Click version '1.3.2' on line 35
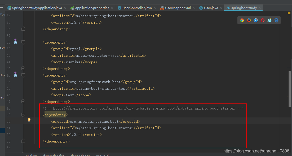Image resolution: width=292 pixels, height=156 pixels. [x=75, y=22]
